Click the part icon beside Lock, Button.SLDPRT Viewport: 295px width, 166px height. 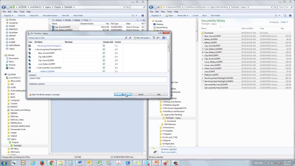pos(29,64)
